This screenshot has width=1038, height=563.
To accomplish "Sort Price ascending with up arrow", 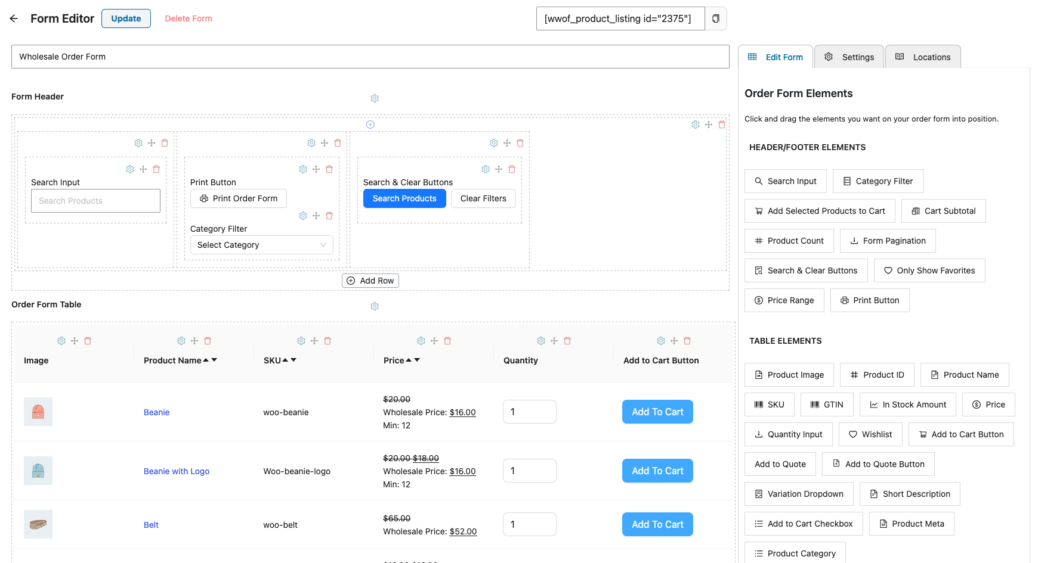I will [409, 360].
